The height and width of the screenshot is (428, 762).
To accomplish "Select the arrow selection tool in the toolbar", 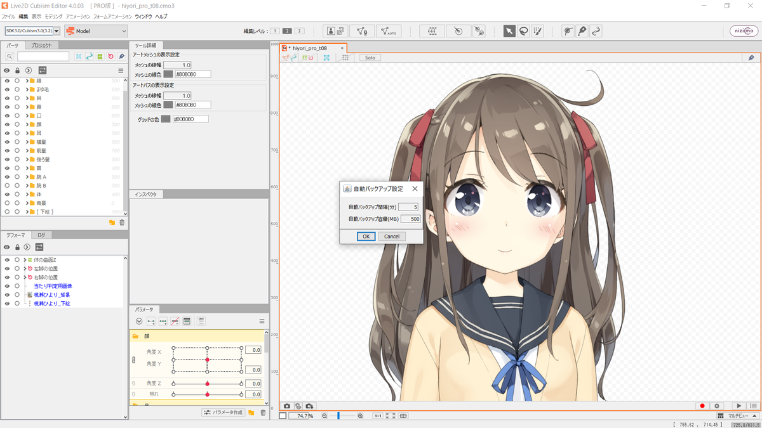I will 509,30.
